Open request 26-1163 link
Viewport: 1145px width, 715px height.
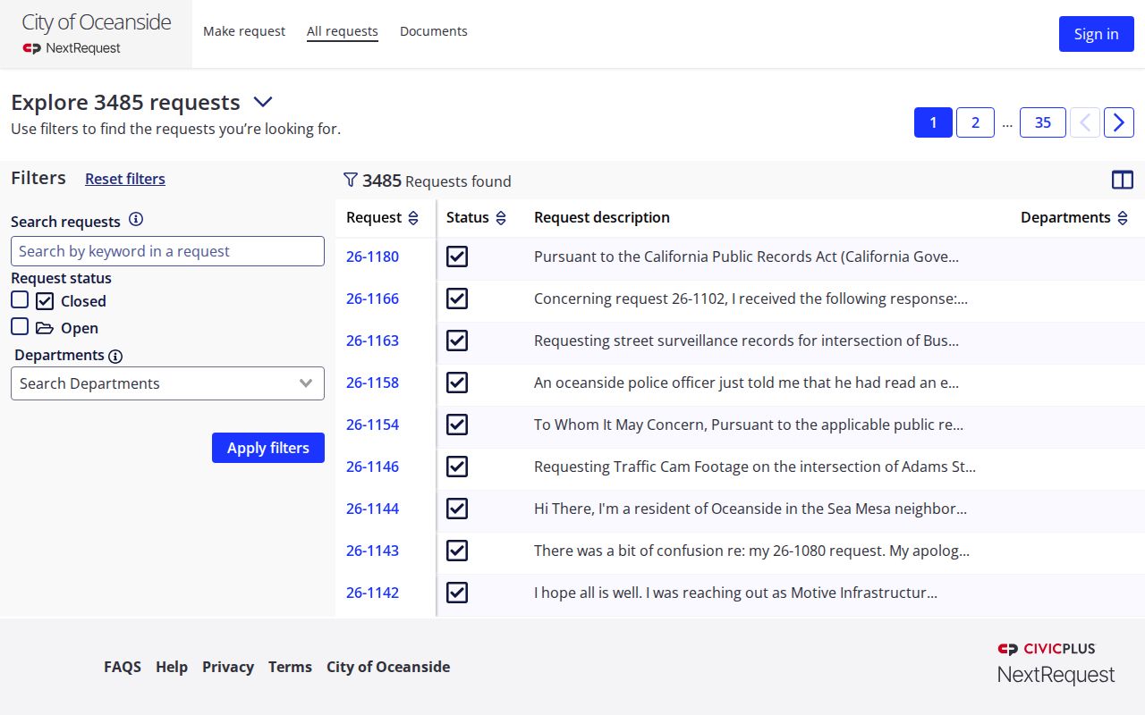point(372,341)
